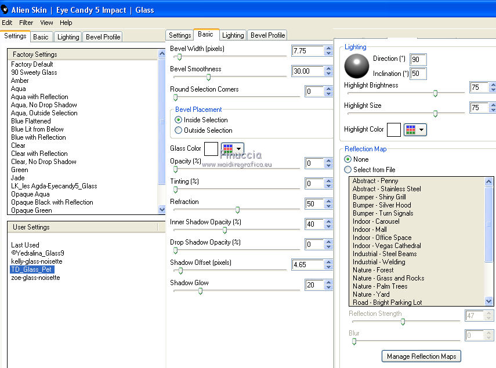This screenshot has height=368, width=496.
Task: Click the Shadow Offset value field
Action: (308, 265)
